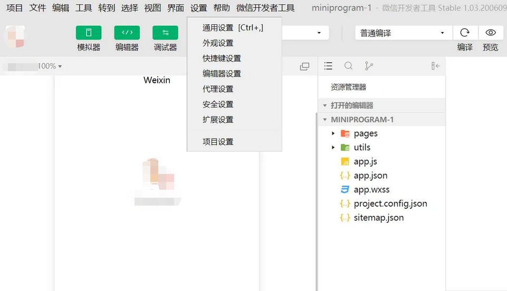Click the utils folder icon
The width and height of the screenshot is (507, 291).
point(345,147)
